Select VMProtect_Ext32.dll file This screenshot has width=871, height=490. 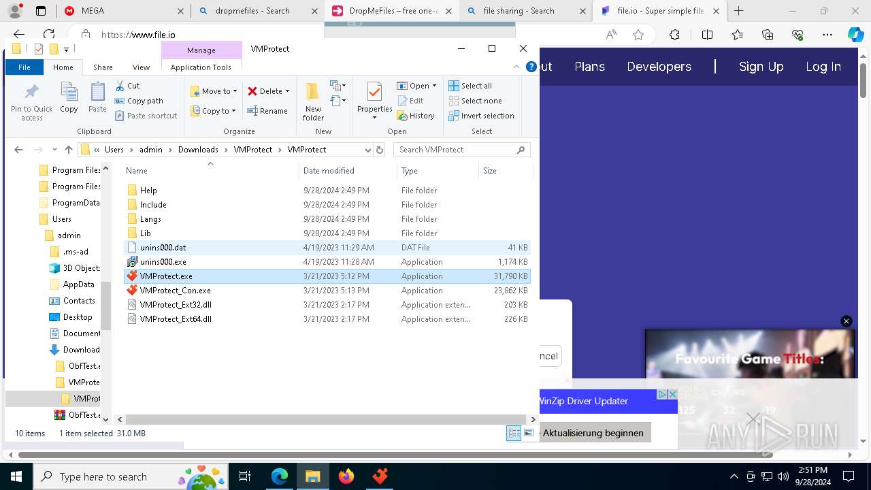(327, 305)
